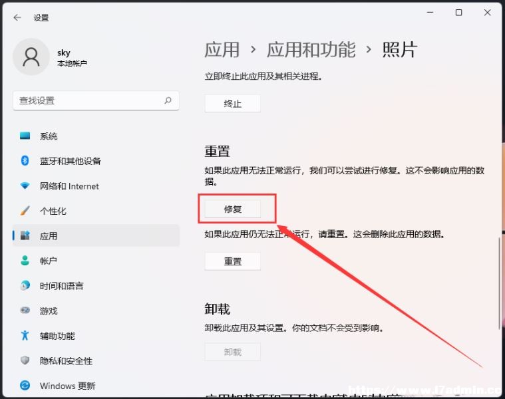505x399 pixels.
Task: Minimize the Settings window
Action: click(x=430, y=13)
